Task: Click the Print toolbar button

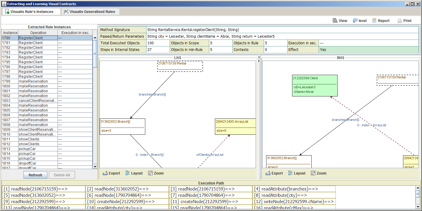Action: point(404,21)
